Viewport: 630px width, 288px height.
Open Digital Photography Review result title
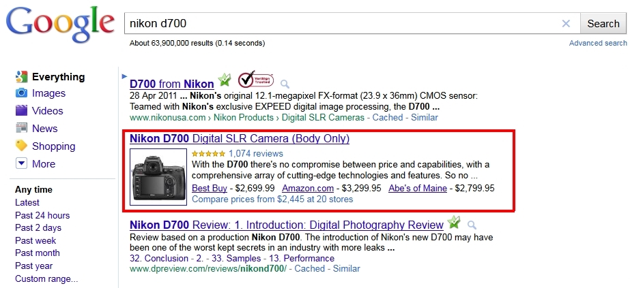click(x=287, y=225)
